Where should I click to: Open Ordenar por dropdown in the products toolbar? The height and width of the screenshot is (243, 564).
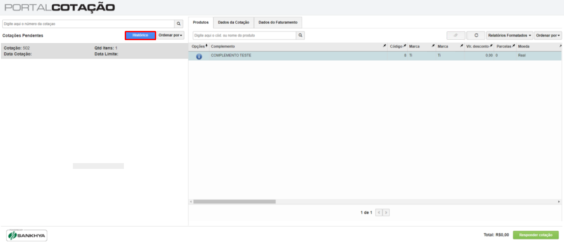click(x=548, y=35)
